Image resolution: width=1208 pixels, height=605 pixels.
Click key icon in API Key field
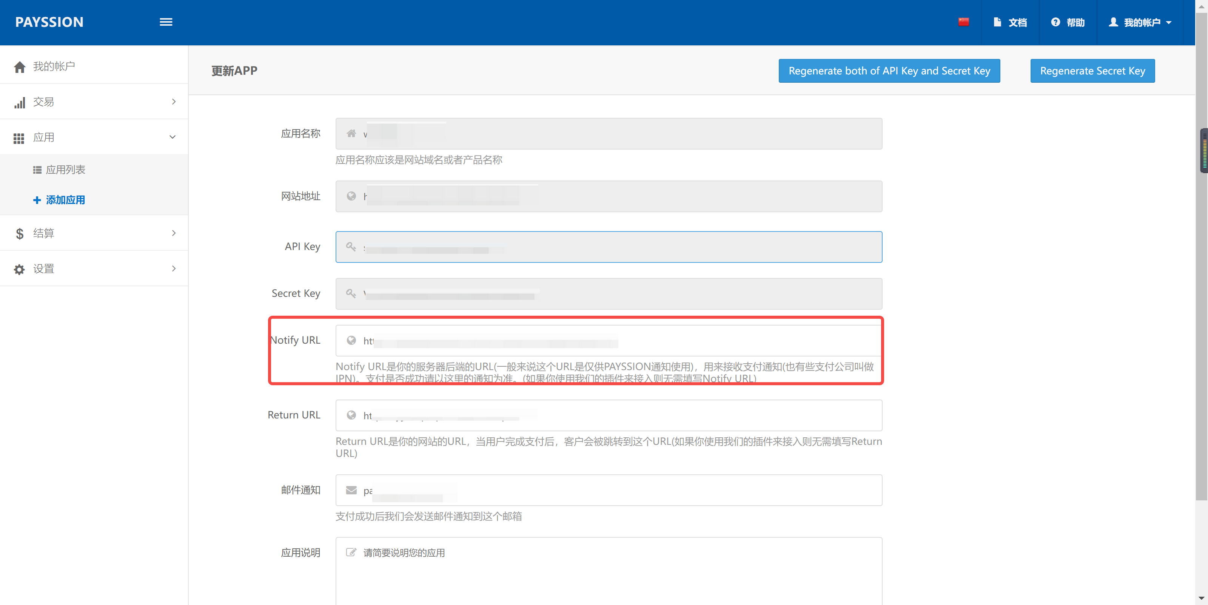click(x=351, y=247)
